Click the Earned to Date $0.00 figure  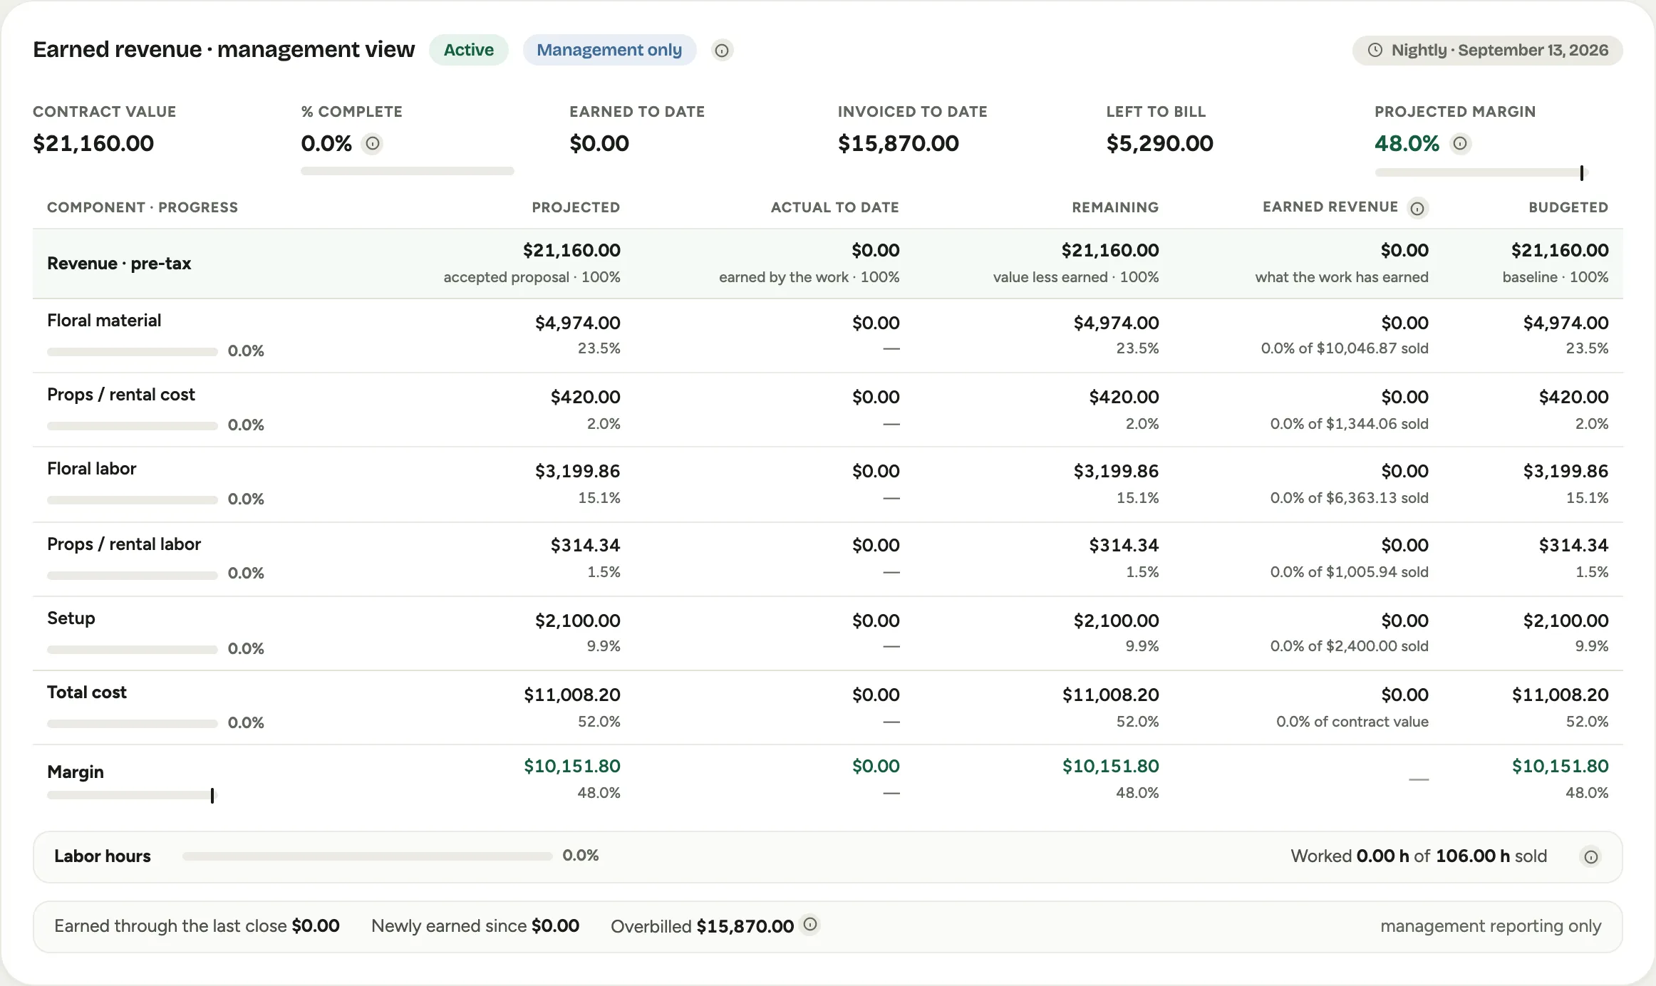tap(599, 144)
